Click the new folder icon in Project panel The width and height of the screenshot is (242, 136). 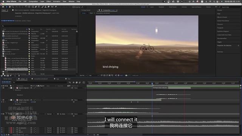coord(5,76)
